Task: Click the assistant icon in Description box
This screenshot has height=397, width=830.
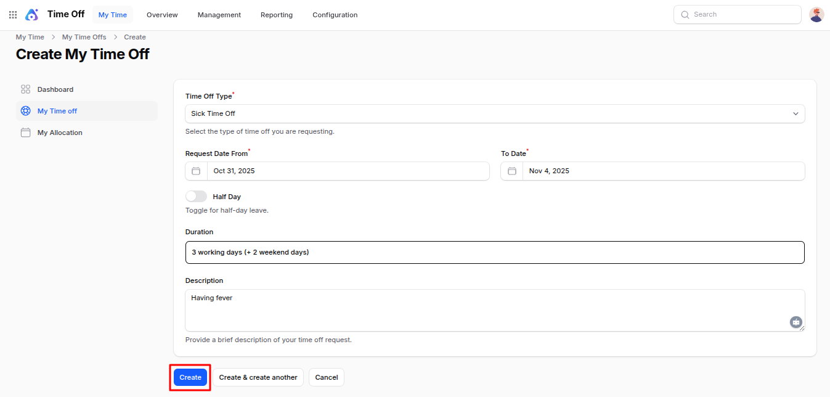Action: coord(796,322)
